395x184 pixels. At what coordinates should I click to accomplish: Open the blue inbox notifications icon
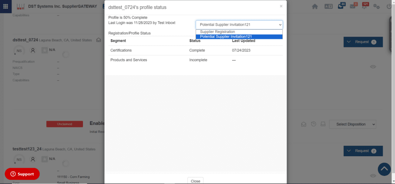pyautogui.click(x=341, y=6)
